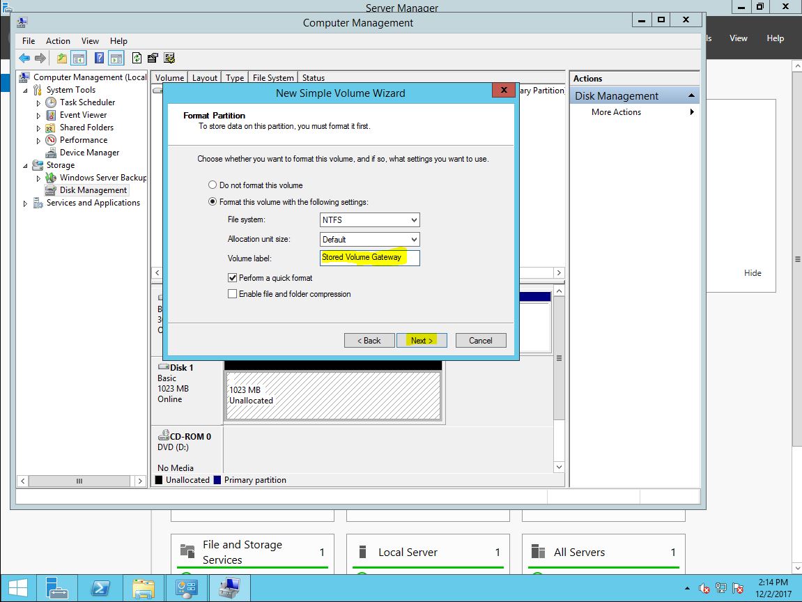Open the File system dropdown
The width and height of the screenshot is (802, 602).
coord(370,220)
